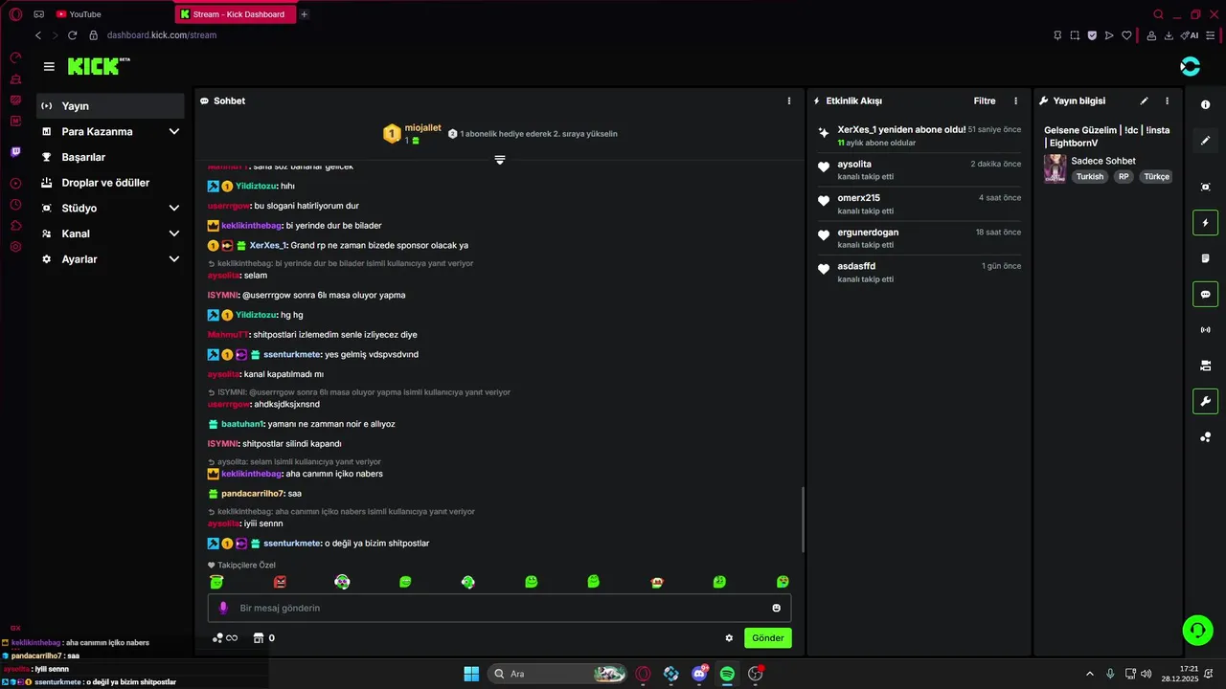Select the red angry emote

pyautogui.click(x=280, y=582)
